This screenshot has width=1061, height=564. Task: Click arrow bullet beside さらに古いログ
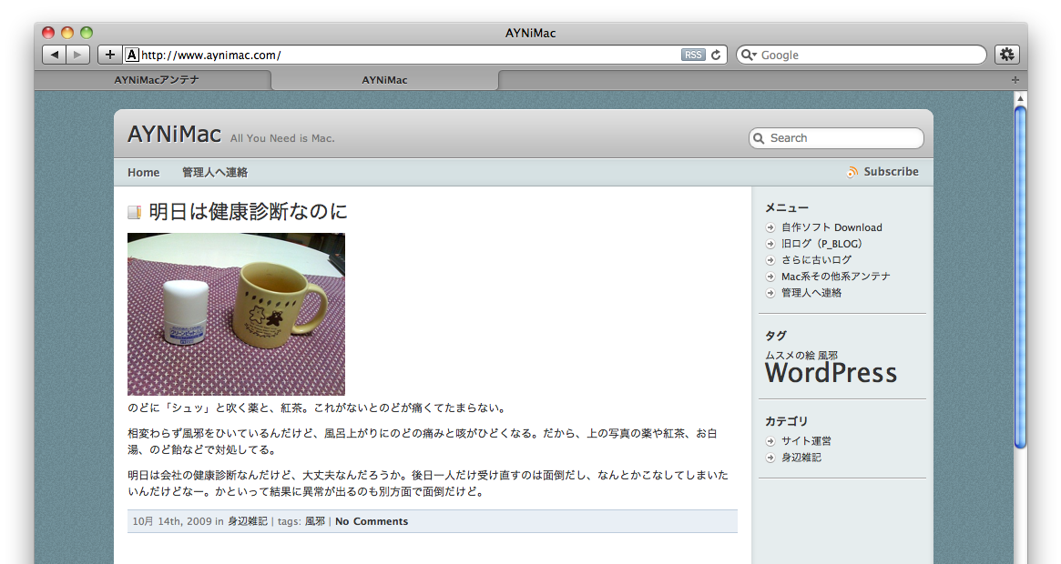770,260
